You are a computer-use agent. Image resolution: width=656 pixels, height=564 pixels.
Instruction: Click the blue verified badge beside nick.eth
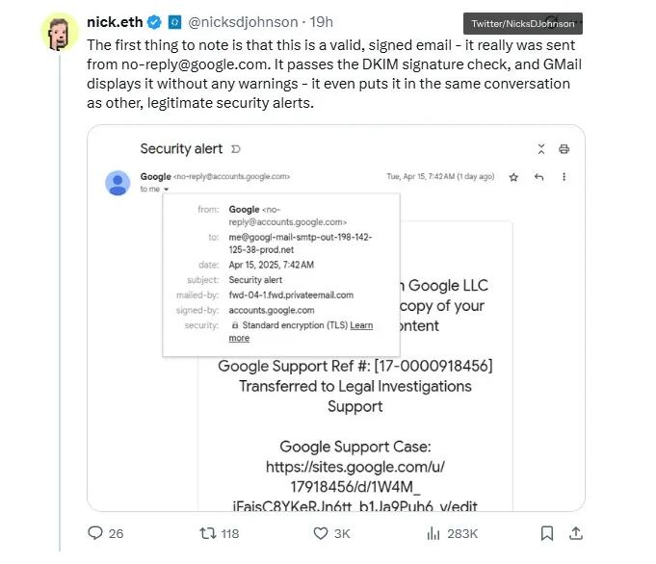[154, 21]
